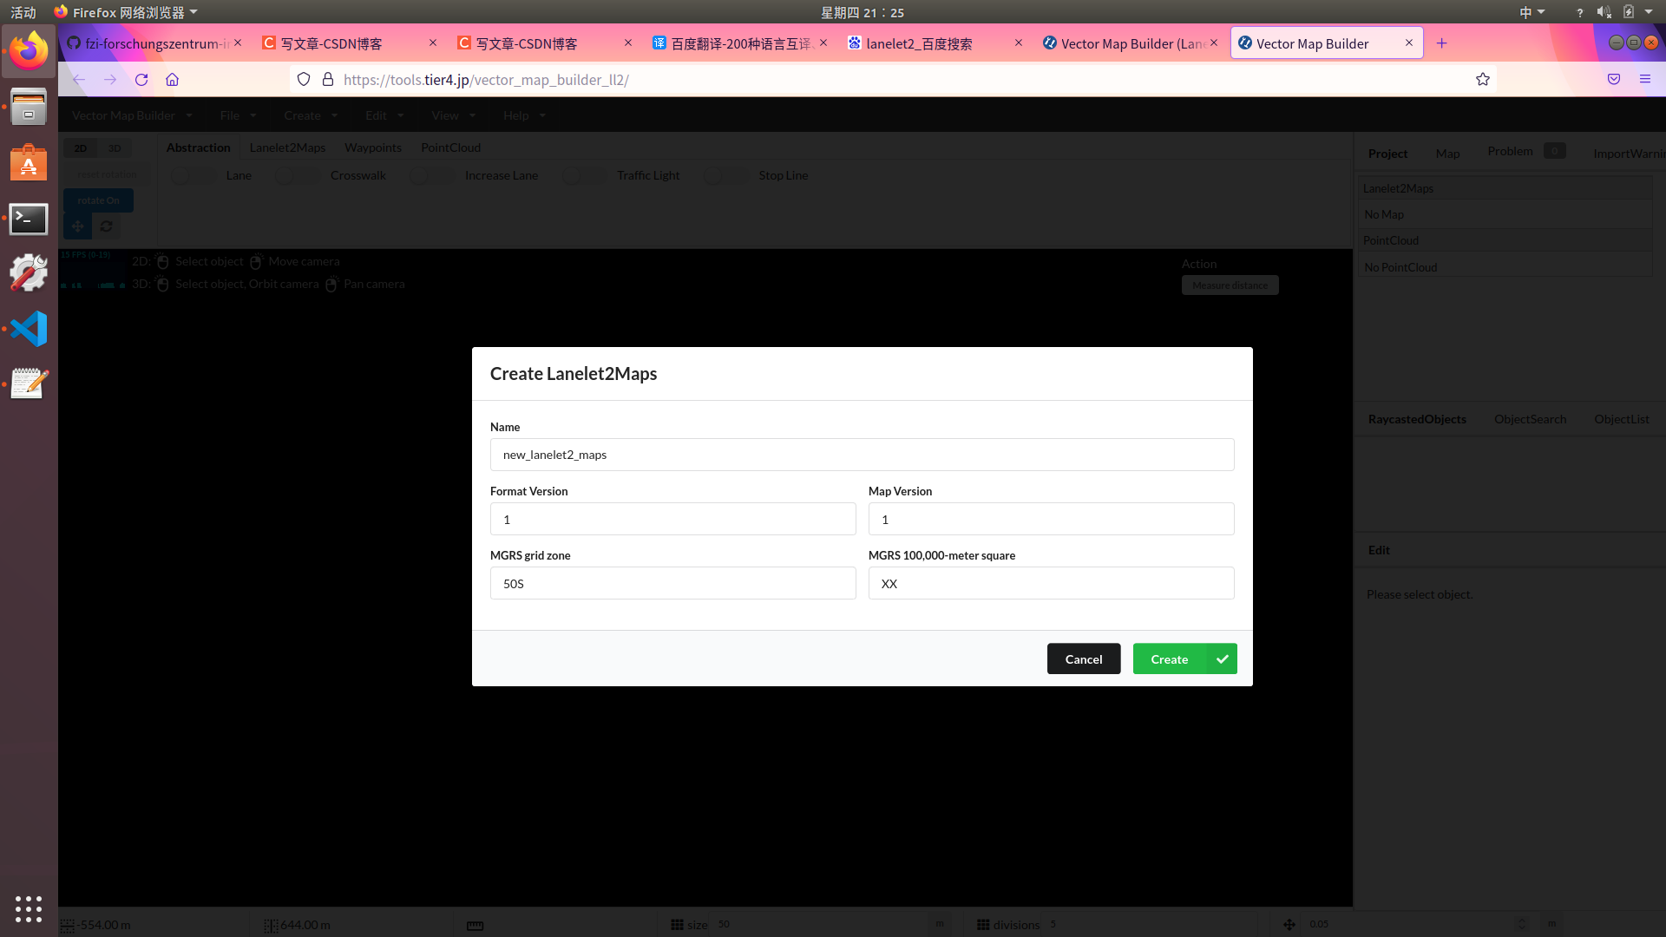This screenshot has height=937, width=1666.
Task: Open the Firefox hamburger menu
Action: click(x=1645, y=80)
